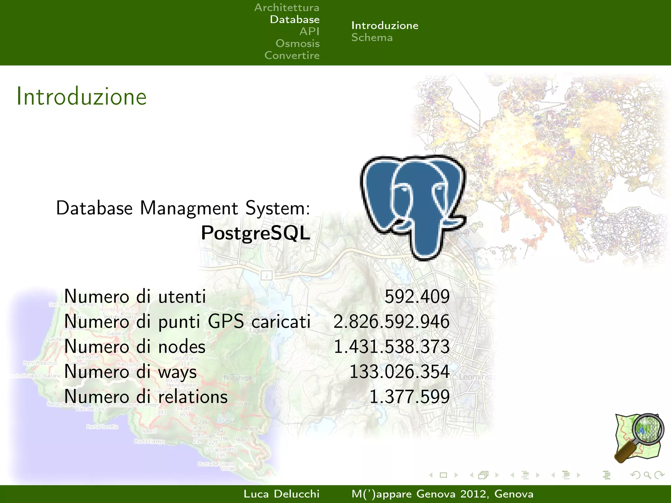This screenshot has height=503, width=671.
Task: Click the value 1.431.538.373
Action: [x=392, y=346]
